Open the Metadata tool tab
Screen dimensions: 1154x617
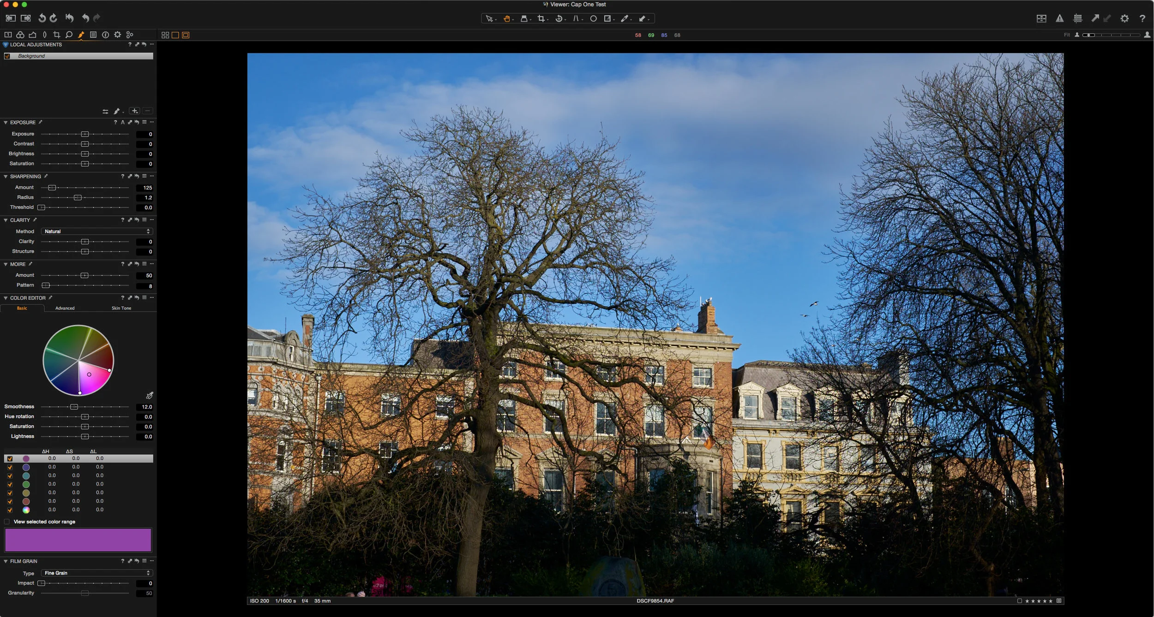94,34
